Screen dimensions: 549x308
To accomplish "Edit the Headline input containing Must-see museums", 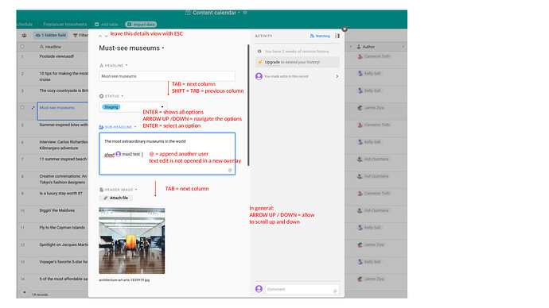I will (x=167, y=76).
